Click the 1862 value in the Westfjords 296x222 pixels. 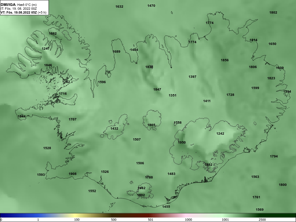[x=53, y=33]
